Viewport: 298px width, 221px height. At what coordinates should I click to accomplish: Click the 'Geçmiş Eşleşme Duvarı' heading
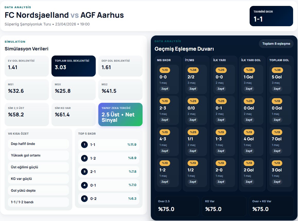(x=184, y=49)
